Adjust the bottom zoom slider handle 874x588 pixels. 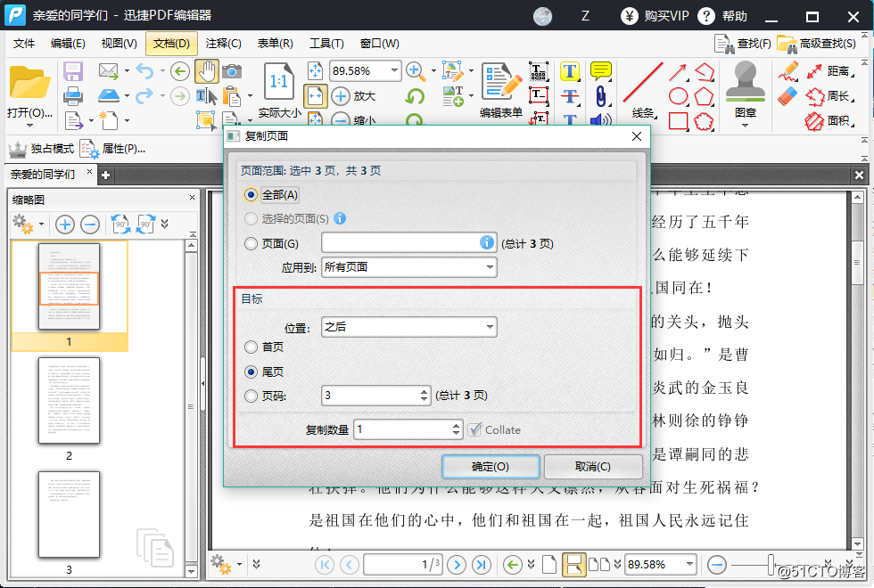pyautogui.click(x=771, y=565)
